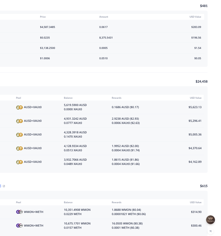Click the scroll-to-top arrow icon
The width and height of the screenshot is (221, 236).
(x=210, y=231)
